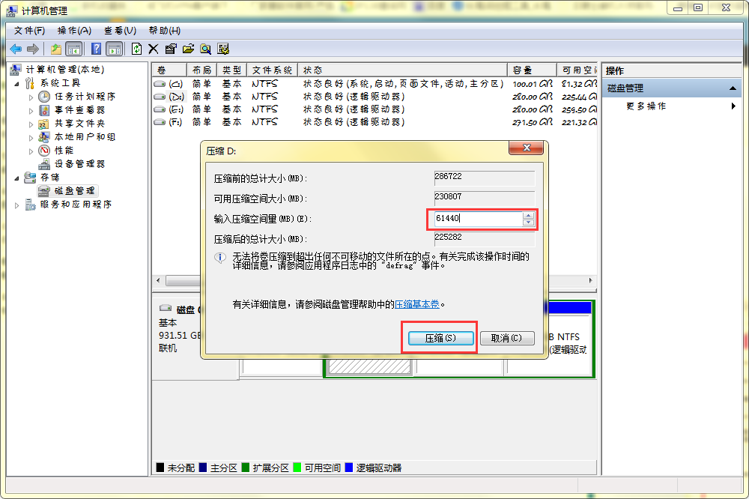Open the 操作(A) menu

[x=74, y=31]
